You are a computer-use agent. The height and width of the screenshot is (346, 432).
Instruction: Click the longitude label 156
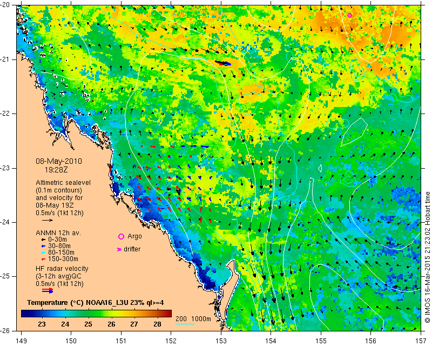point(371,341)
